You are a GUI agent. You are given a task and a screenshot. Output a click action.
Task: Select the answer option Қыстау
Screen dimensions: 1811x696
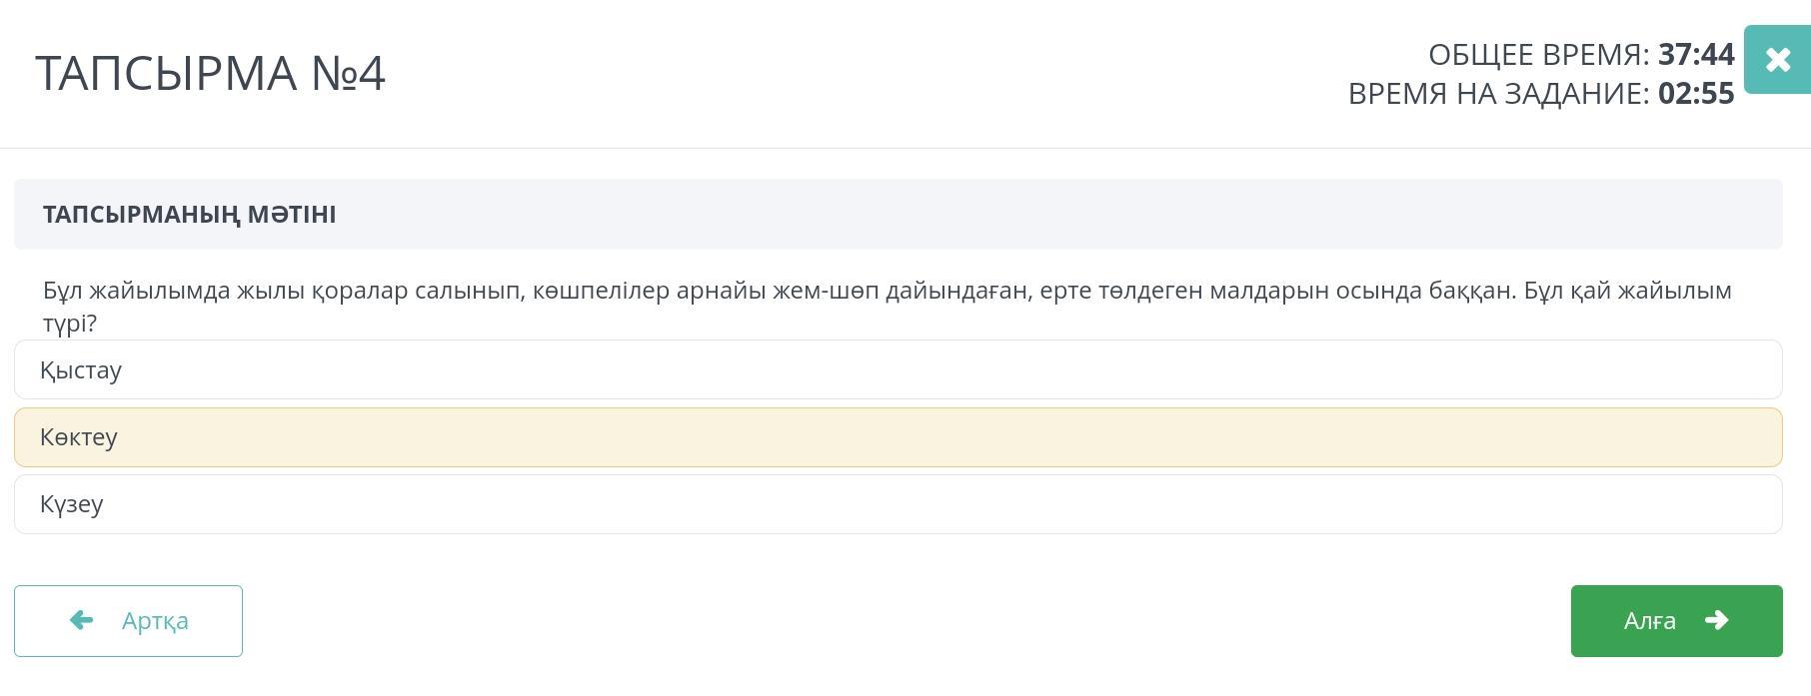(898, 369)
